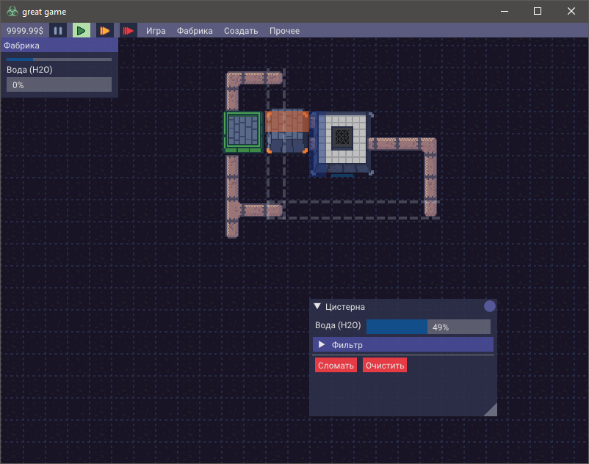Open the Фабрика menu
This screenshot has width=589, height=464.
(195, 31)
